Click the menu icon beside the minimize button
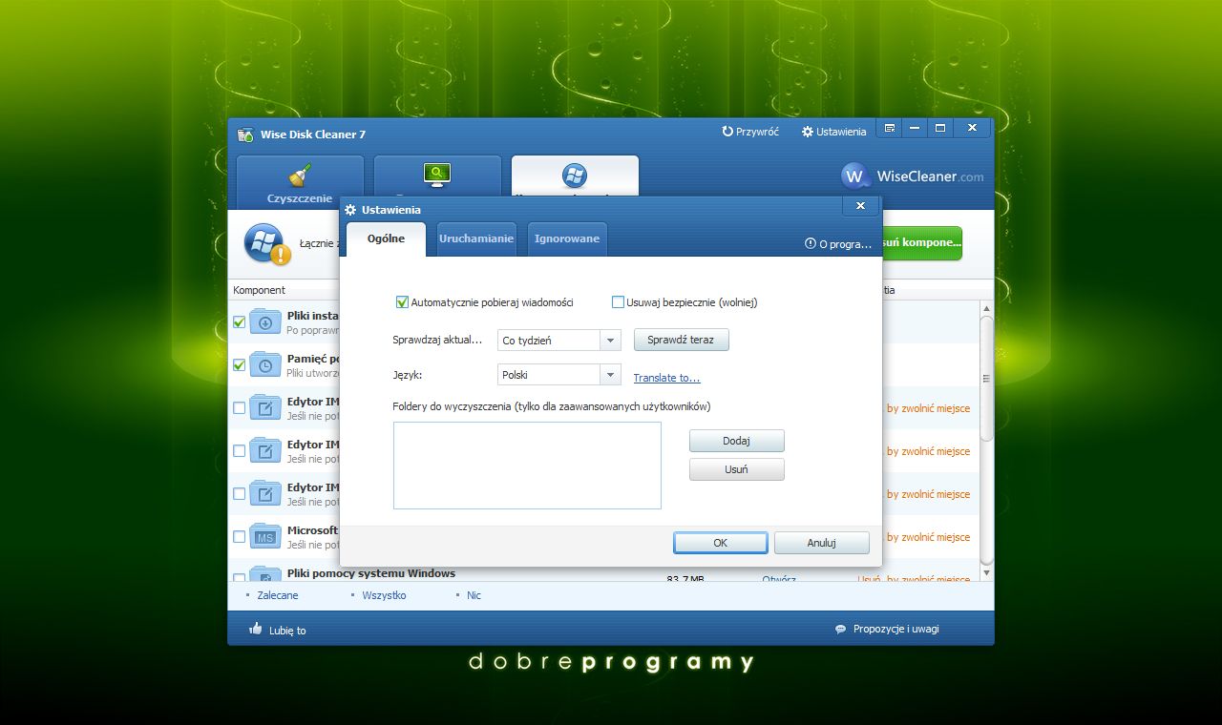The width and height of the screenshot is (1222, 725). click(890, 128)
